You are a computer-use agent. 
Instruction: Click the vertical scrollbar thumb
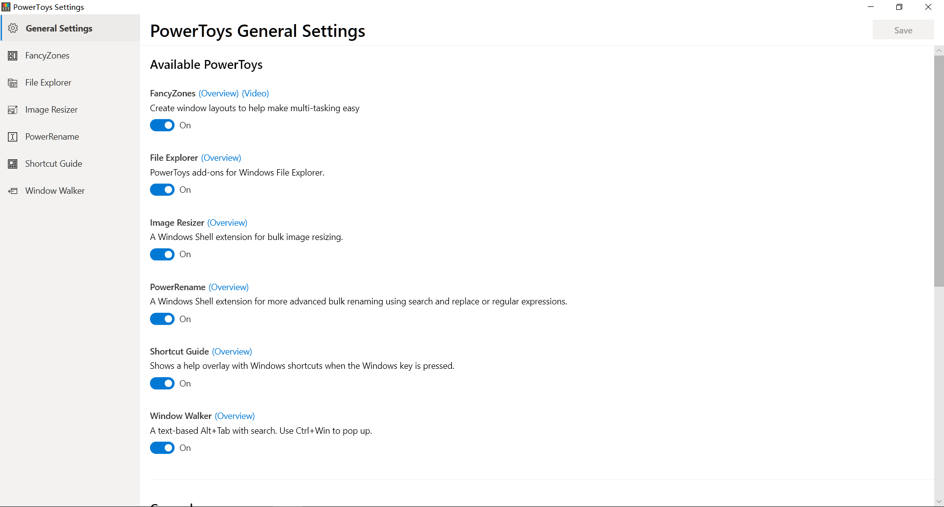[939, 171]
